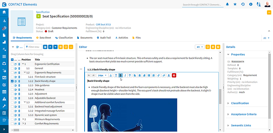Open the notifications bell icon
The width and height of the screenshot is (273, 133).
pyautogui.click(x=227, y=4)
